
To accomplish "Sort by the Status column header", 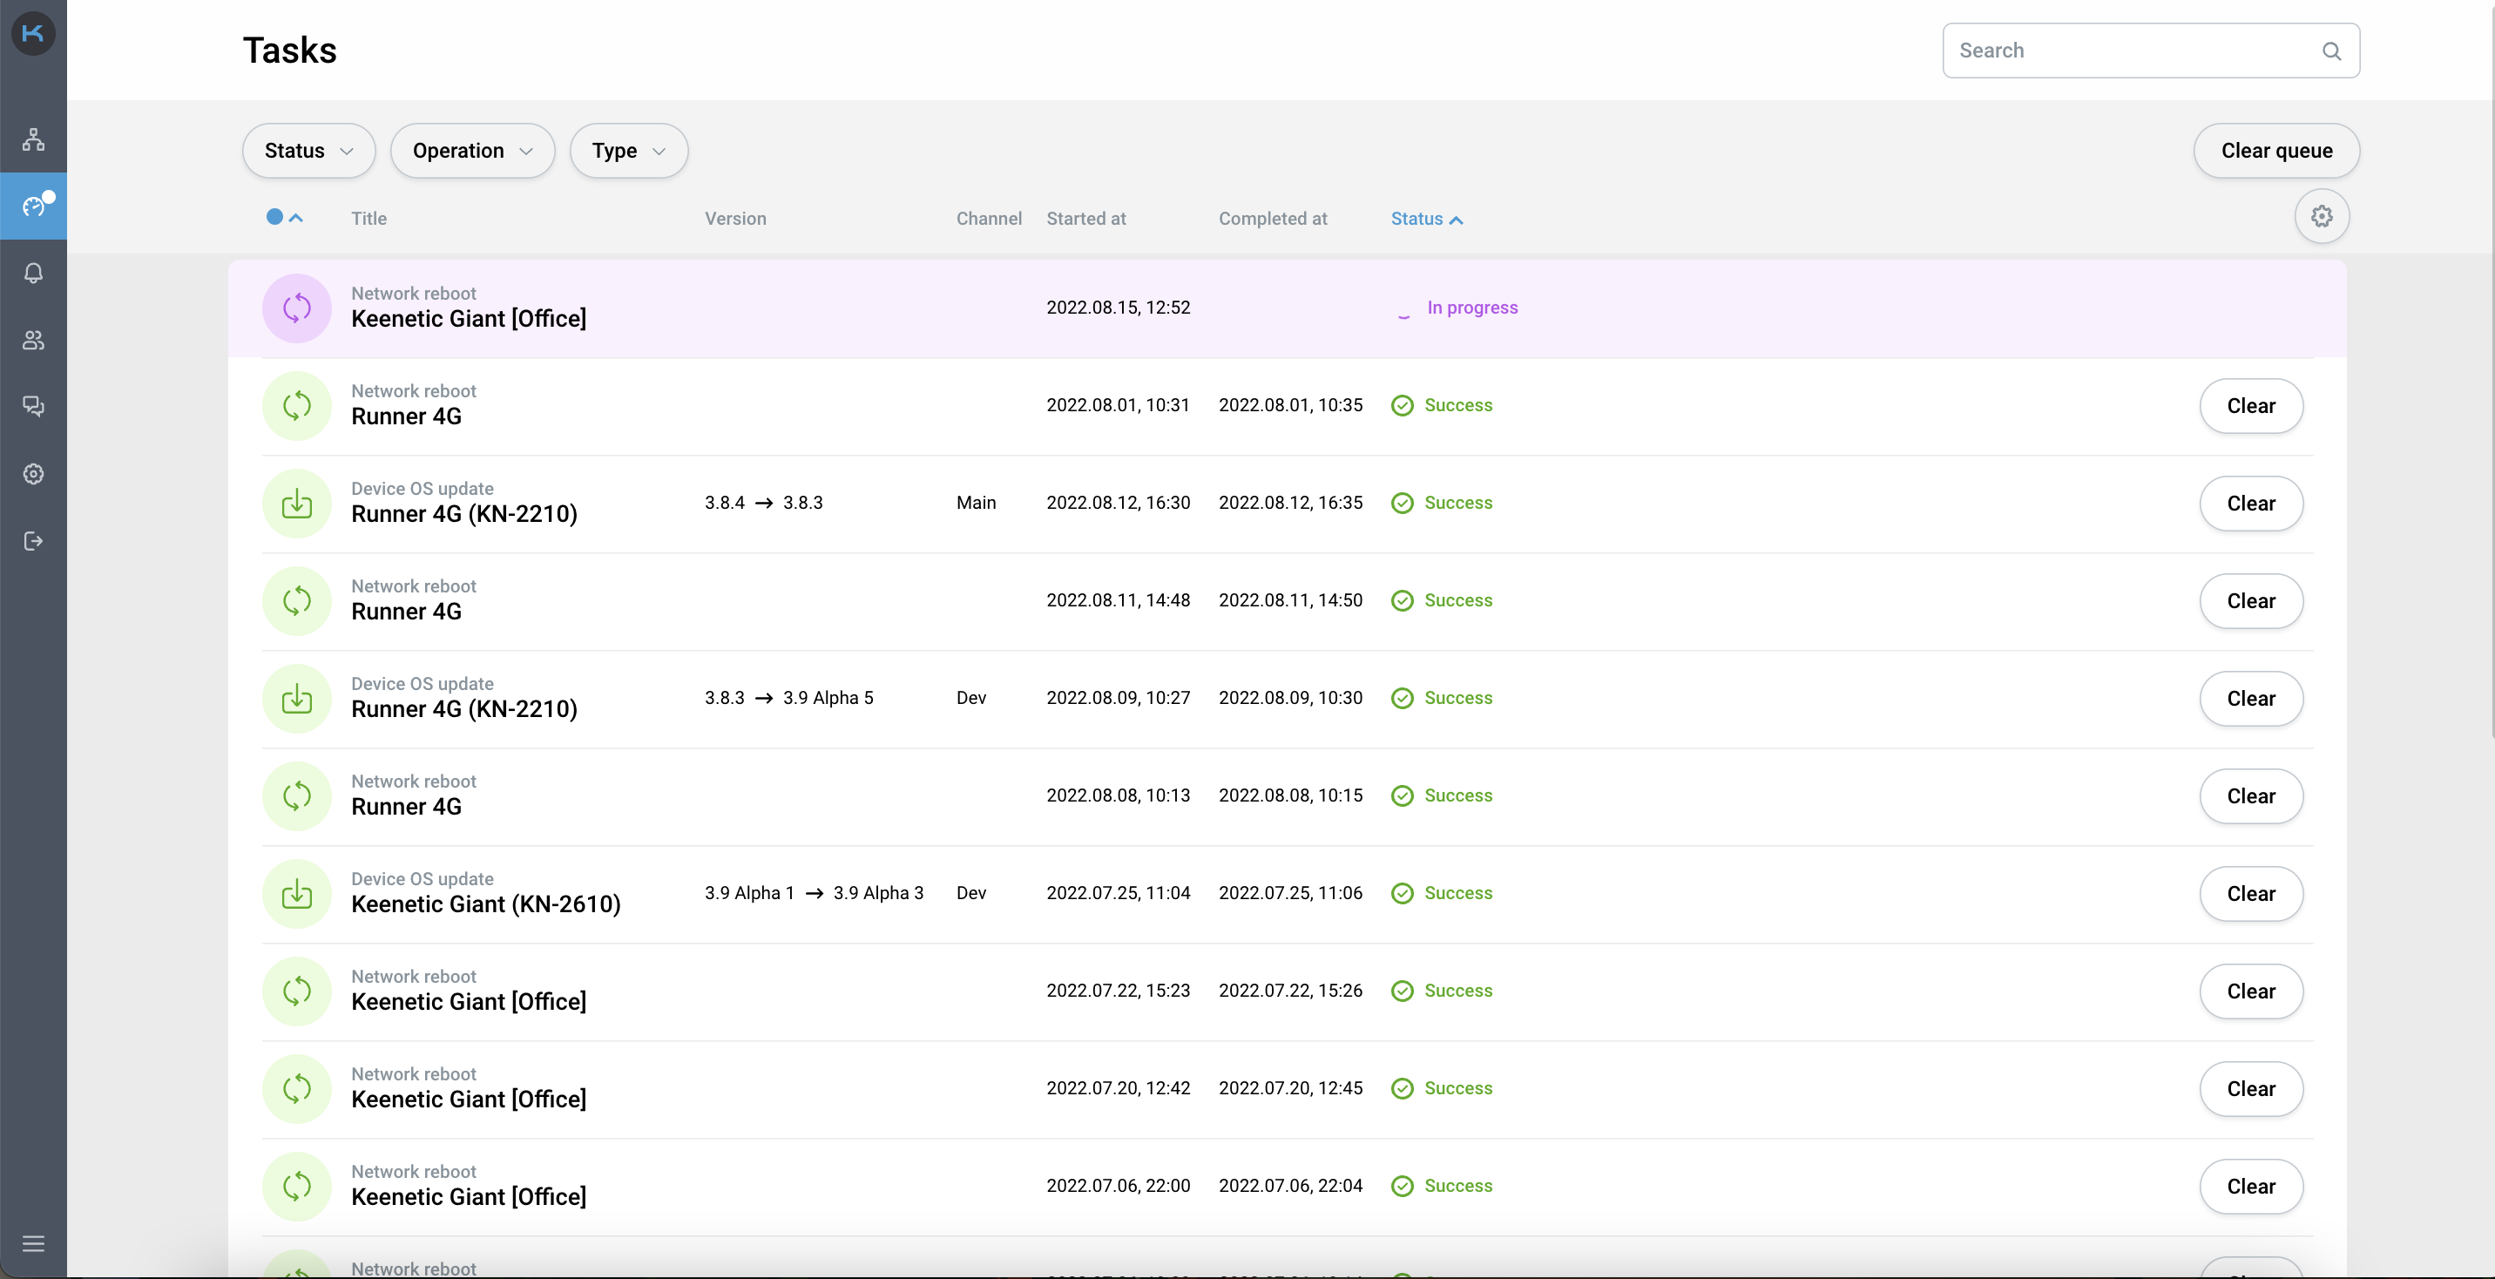I will [1427, 218].
